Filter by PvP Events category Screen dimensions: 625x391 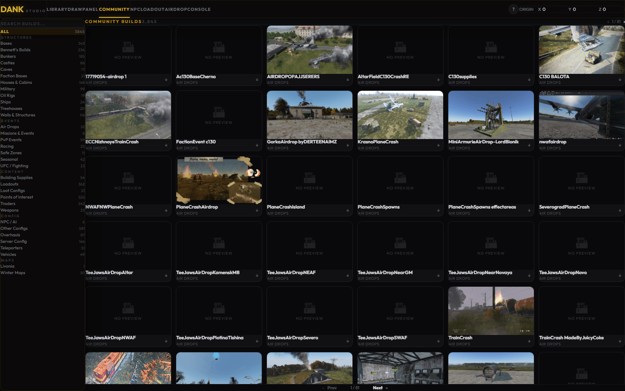point(43,140)
